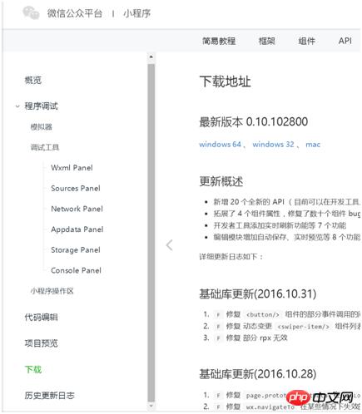Download the mac version

pos(313,145)
